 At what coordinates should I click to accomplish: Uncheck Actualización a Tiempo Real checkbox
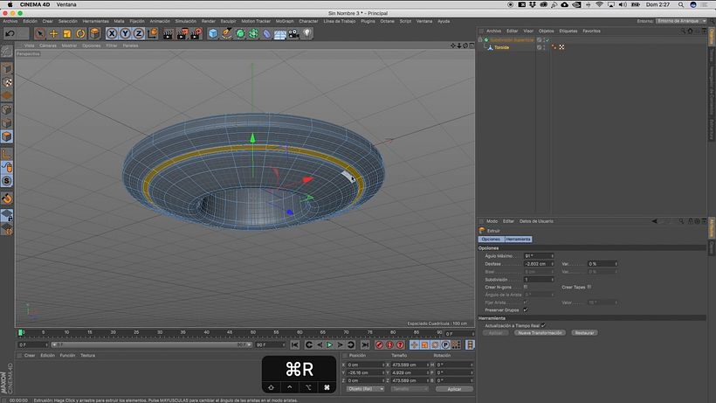tap(543, 325)
